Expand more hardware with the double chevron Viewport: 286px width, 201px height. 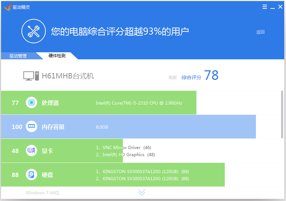[x=142, y=192]
